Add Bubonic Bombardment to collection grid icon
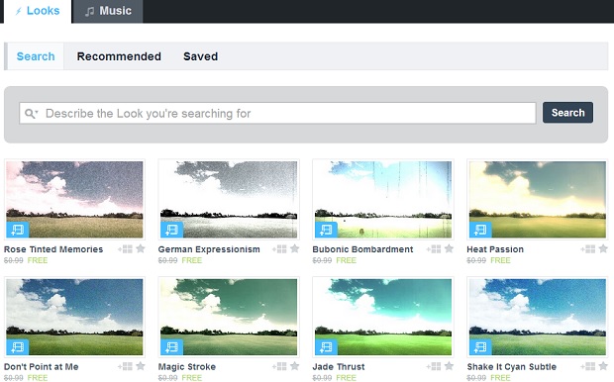 click(434, 249)
